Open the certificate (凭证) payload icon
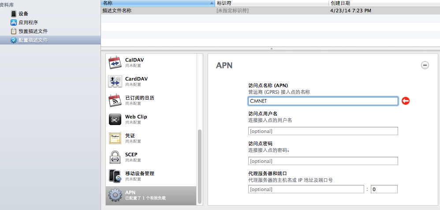 (x=115, y=138)
